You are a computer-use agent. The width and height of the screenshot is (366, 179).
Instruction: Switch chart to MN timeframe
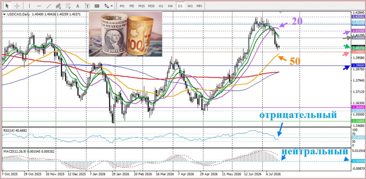pyautogui.click(x=199, y=6)
